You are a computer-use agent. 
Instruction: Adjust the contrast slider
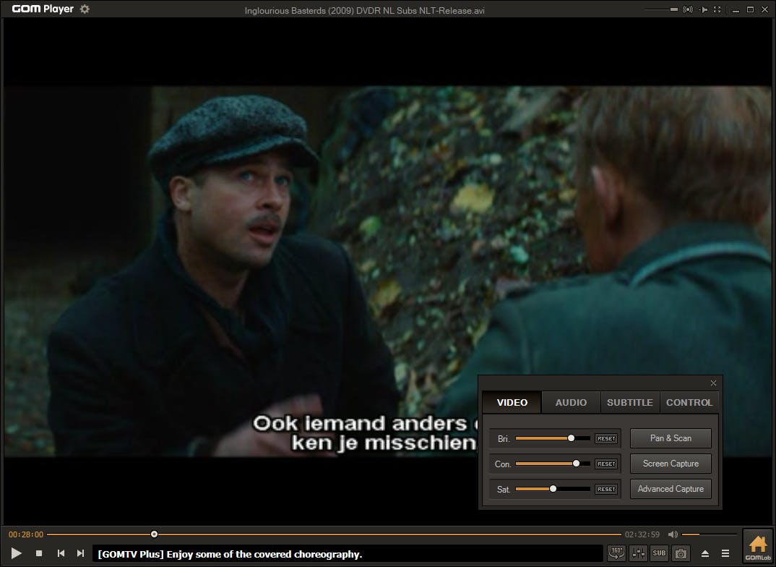(x=552, y=464)
